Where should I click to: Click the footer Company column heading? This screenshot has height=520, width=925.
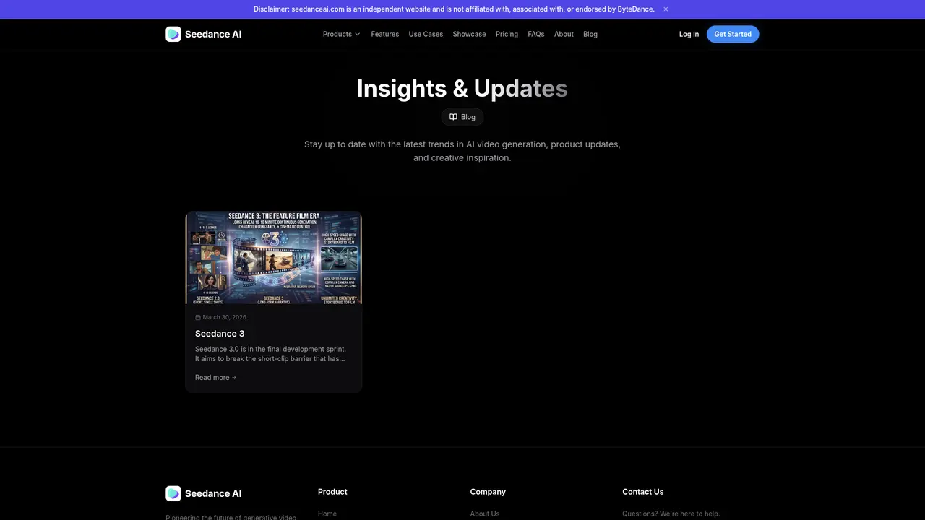point(488,492)
